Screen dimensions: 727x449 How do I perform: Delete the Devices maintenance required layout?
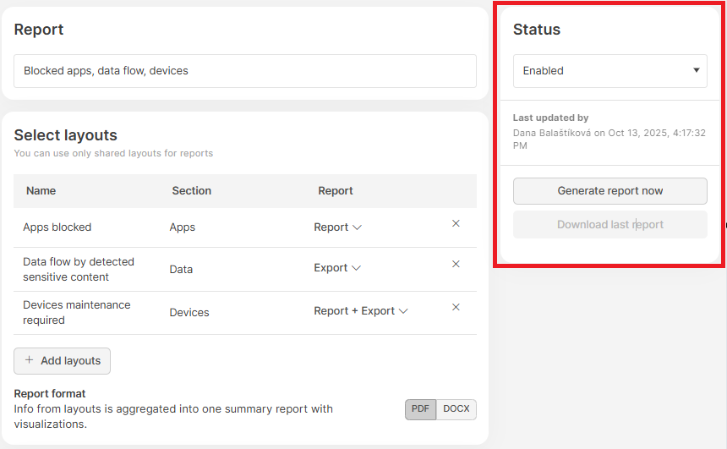pyautogui.click(x=456, y=308)
